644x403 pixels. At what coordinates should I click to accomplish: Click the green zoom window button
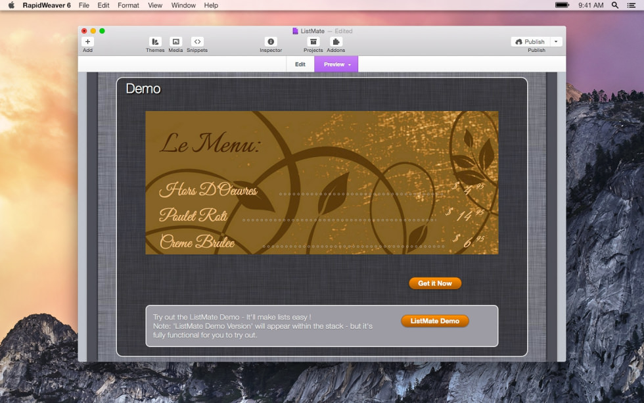[x=103, y=31]
